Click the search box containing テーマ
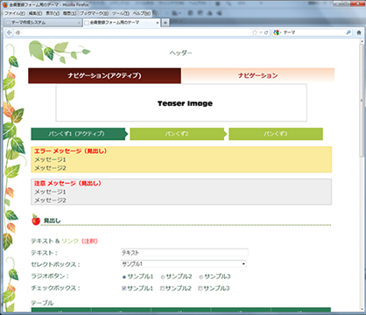 point(313,32)
